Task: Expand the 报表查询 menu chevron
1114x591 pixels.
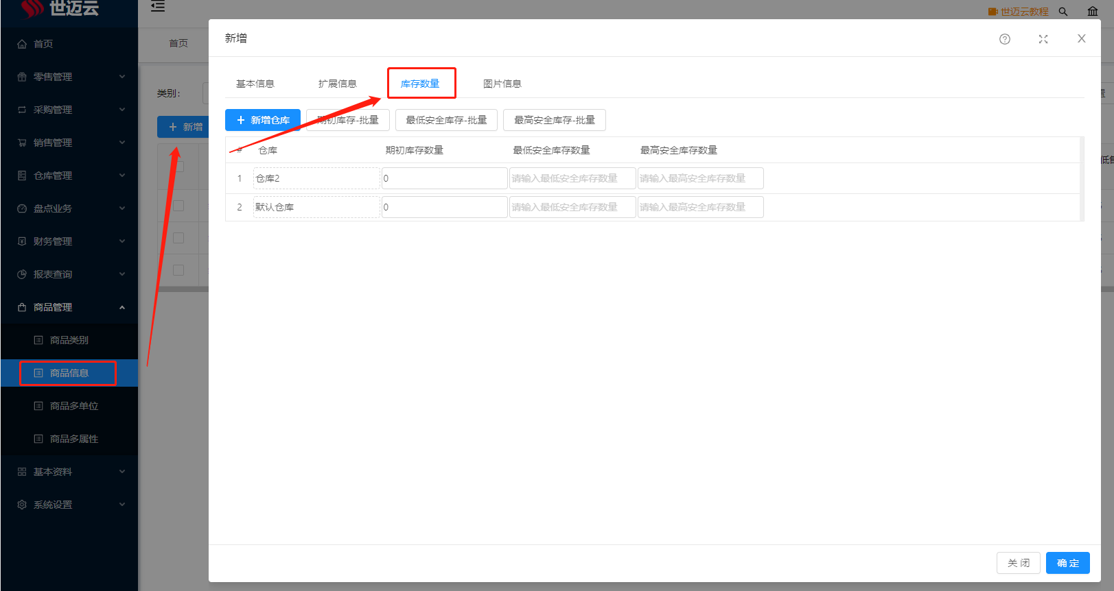Action: tap(122, 274)
